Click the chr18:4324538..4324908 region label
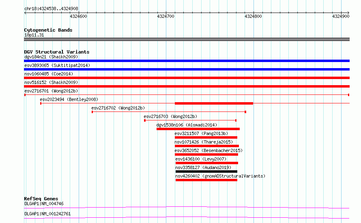361x223 pixels. click(51, 9)
